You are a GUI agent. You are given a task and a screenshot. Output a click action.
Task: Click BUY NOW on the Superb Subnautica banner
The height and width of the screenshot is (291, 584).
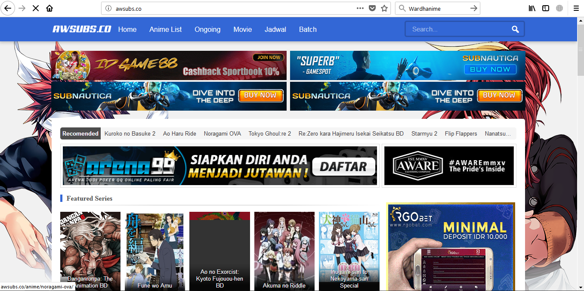pos(490,69)
